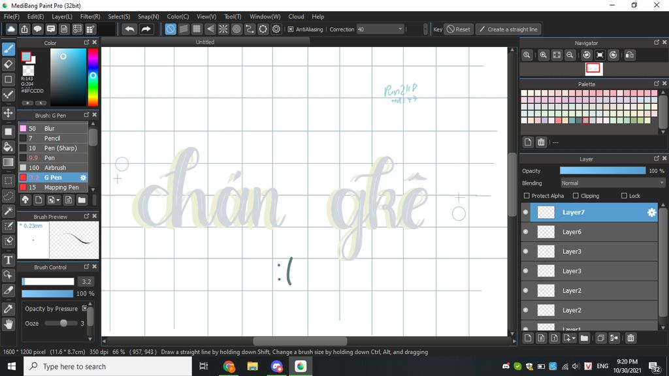The height and width of the screenshot is (376, 669).
Task: Rotate view left in the Navigator
Action: click(587, 55)
